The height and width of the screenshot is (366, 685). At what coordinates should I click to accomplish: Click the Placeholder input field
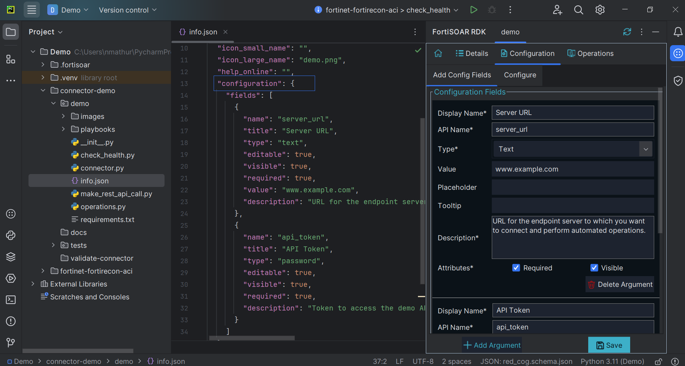point(572,187)
